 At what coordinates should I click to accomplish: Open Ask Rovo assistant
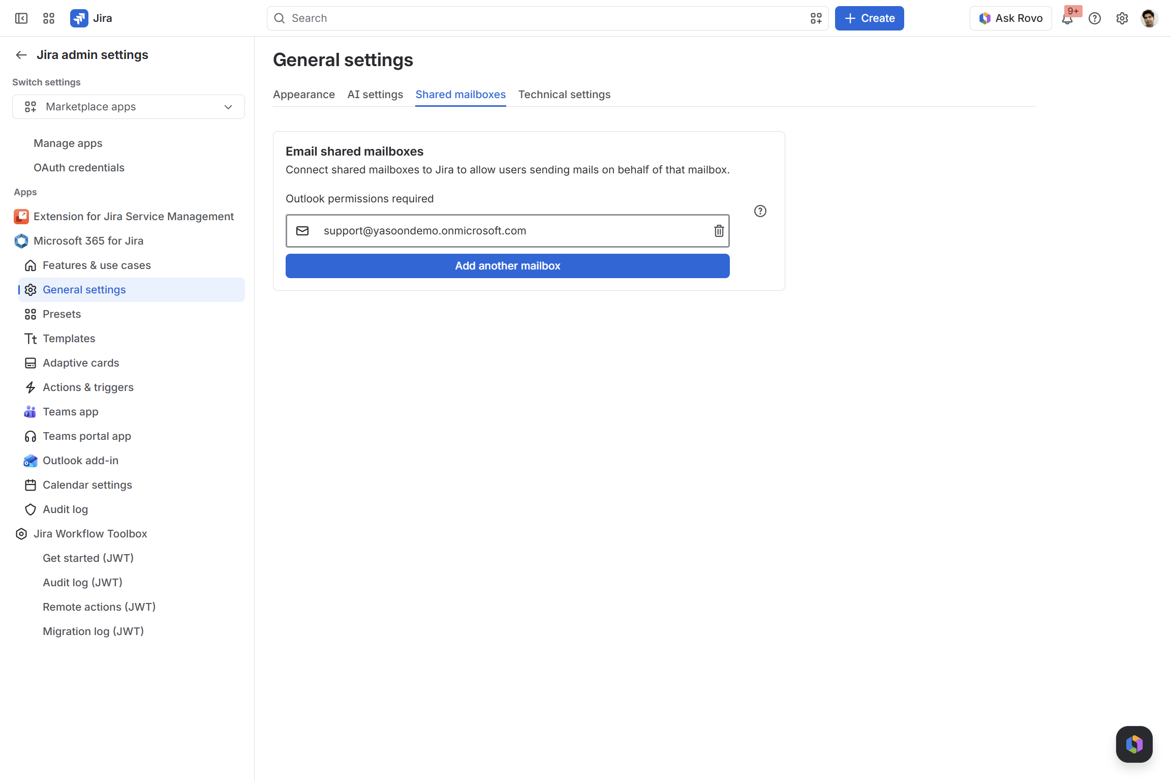1011,18
